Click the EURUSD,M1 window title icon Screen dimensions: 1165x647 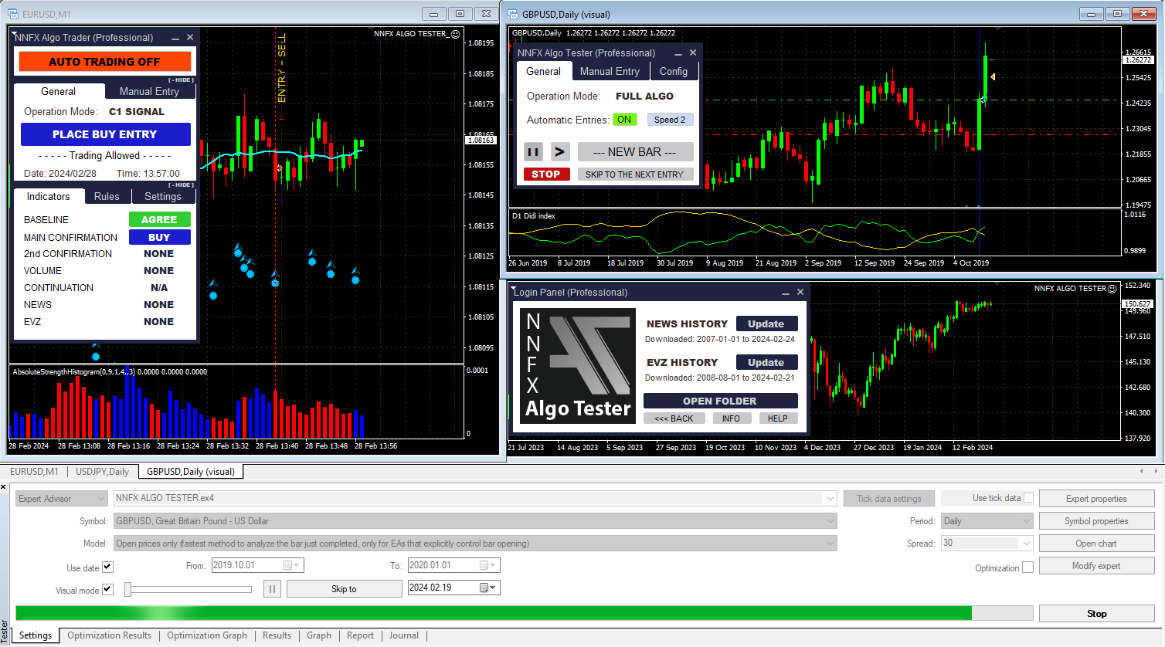[x=13, y=14]
